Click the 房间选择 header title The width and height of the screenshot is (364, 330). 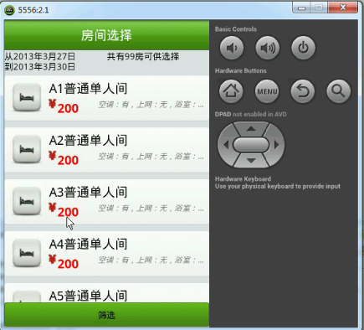(x=106, y=35)
